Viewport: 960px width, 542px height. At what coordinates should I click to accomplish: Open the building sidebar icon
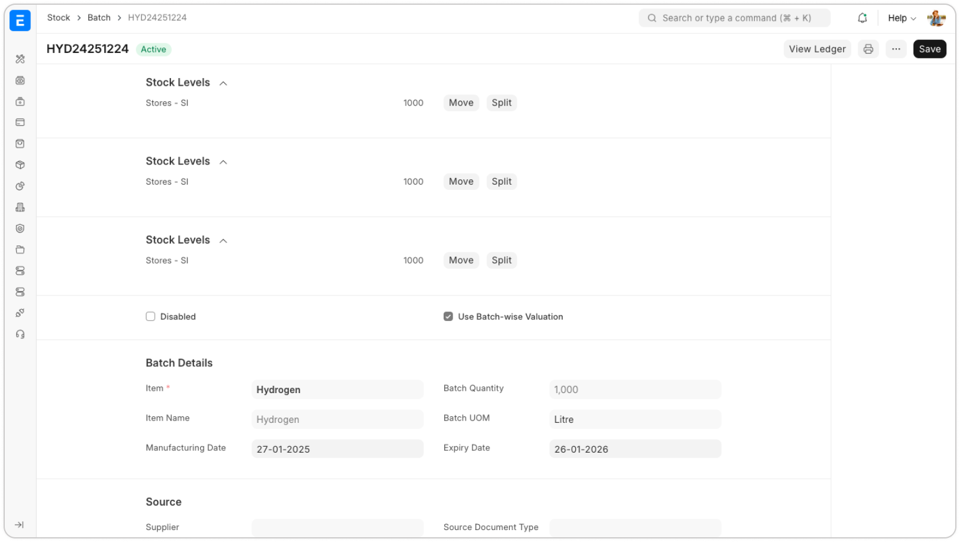(x=20, y=207)
